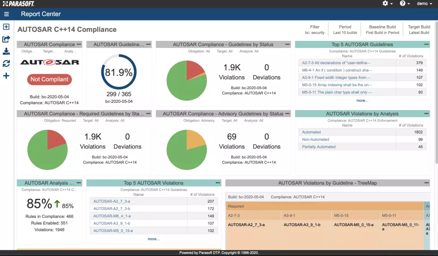Click the refresh dashboard icon

(6, 64)
